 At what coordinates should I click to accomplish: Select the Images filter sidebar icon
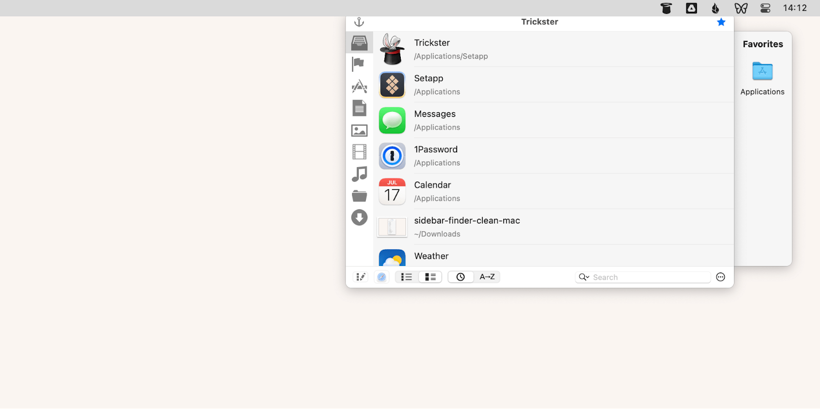click(x=359, y=130)
